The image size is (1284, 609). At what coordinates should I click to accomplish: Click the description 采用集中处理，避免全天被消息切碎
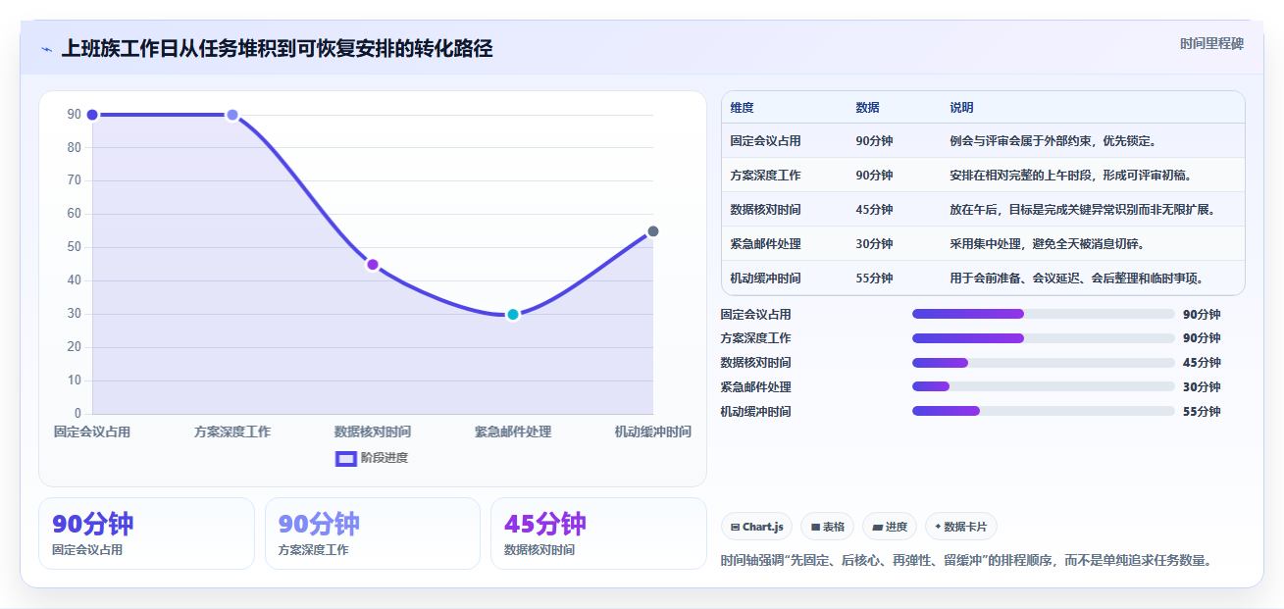[x=1047, y=244]
